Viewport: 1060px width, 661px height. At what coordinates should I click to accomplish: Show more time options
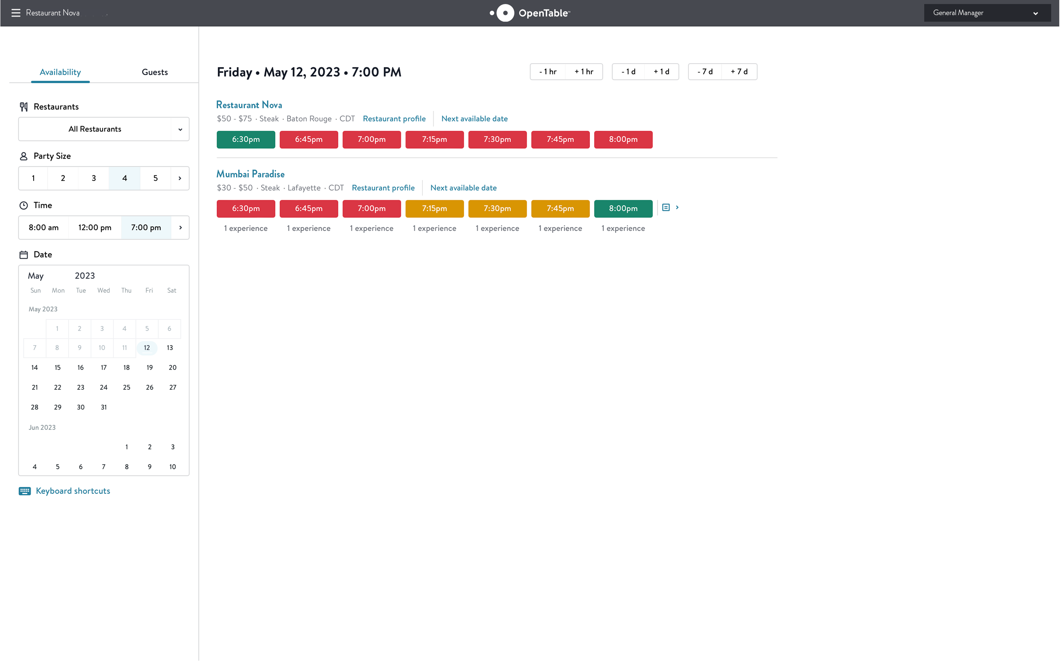point(180,228)
